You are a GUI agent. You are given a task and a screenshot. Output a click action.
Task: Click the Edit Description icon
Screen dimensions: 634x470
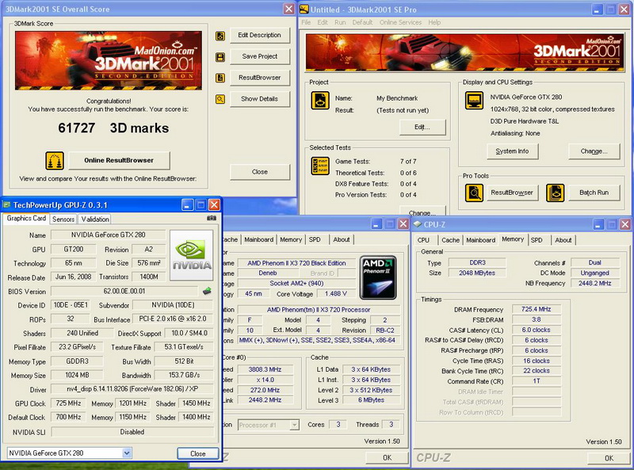pos(220,36)
